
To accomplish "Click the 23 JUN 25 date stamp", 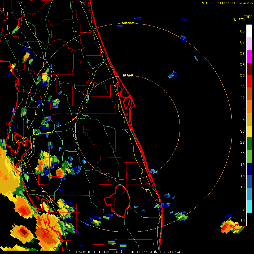I will (154, 252).
